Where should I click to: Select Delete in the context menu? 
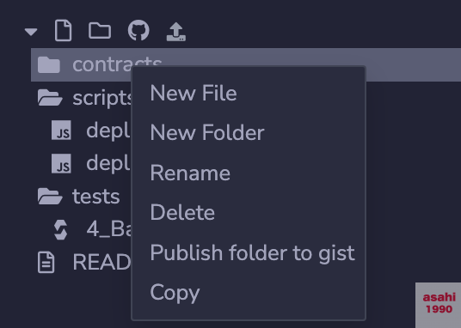(182, 212)
